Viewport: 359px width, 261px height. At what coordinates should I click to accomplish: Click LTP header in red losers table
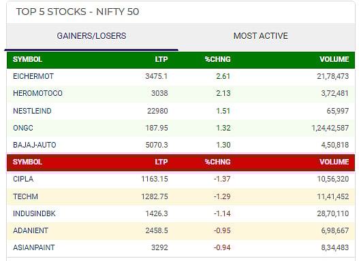[x=161, y=162]
